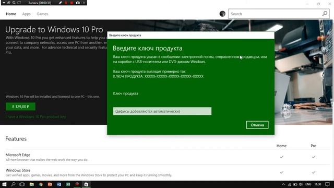The width and height of the screenshot is (334, 188).
Task: Expand hidden system tray icons chevron
Action: coord(283,184)
